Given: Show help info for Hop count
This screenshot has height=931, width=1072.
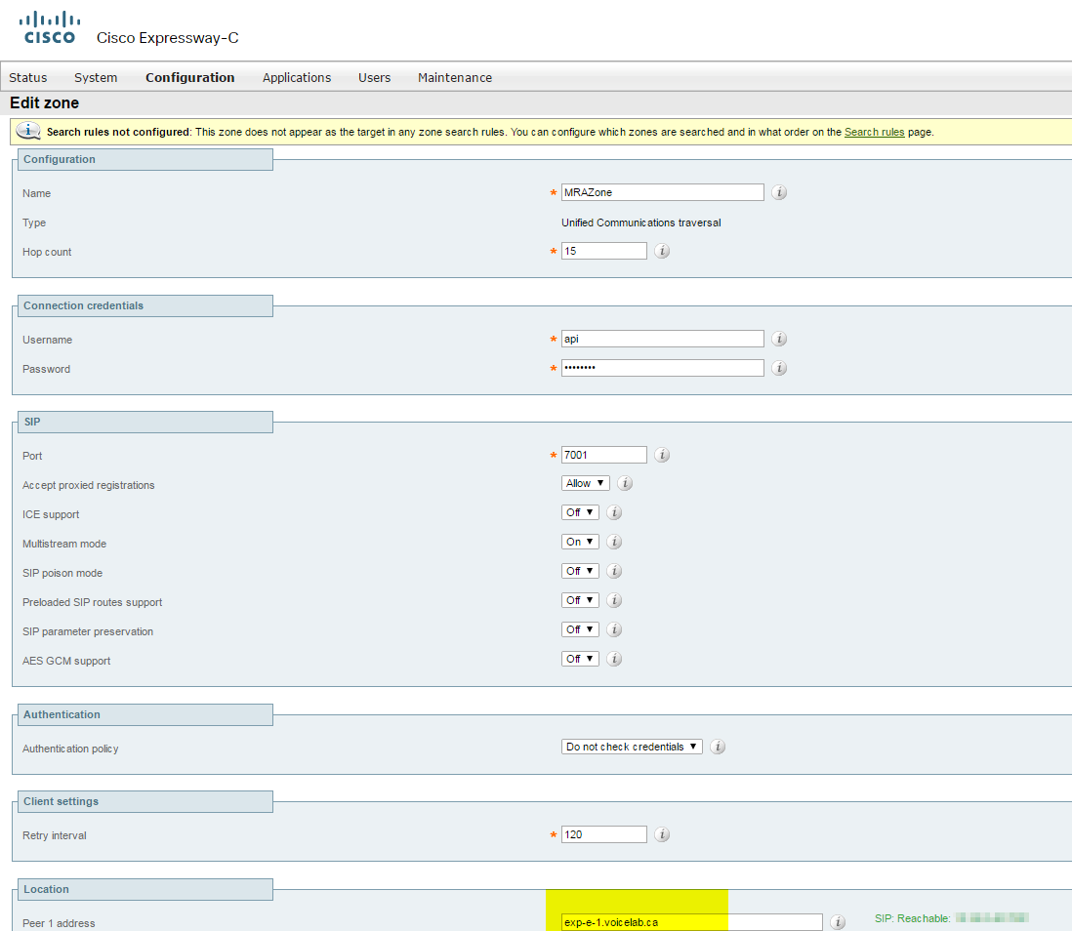Looking at the screenshot, I should pos(662,251).
